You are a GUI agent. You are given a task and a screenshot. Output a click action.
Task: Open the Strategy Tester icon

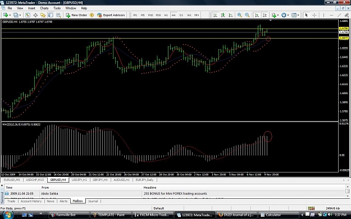point(58,15)
